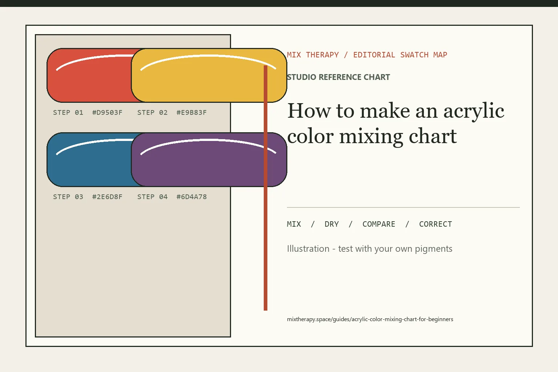Select the 'STEP 04' label
Screen dimensions: 558x372
click(153, 197)
